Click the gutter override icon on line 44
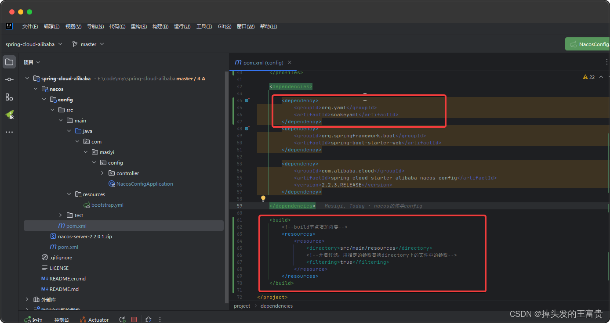 tap(247, 100)
